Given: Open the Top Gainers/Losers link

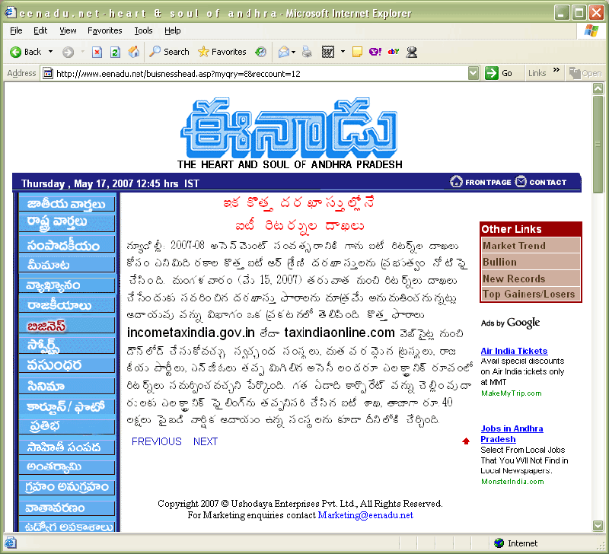Looking at the screenshot, I should (529, 295).
